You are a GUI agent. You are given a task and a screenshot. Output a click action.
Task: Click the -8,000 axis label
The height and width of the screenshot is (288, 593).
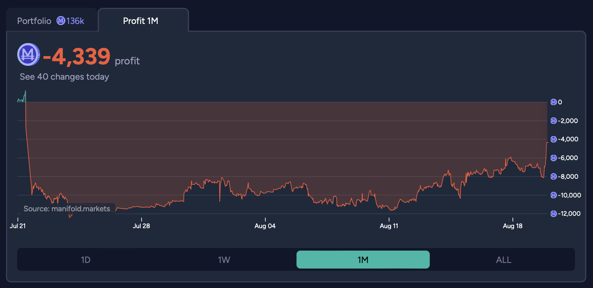coord(568,177)
